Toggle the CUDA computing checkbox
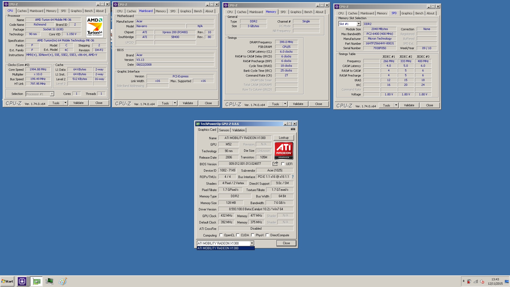The width and height of the screenshot is (510, 287). tap(238, 235)
